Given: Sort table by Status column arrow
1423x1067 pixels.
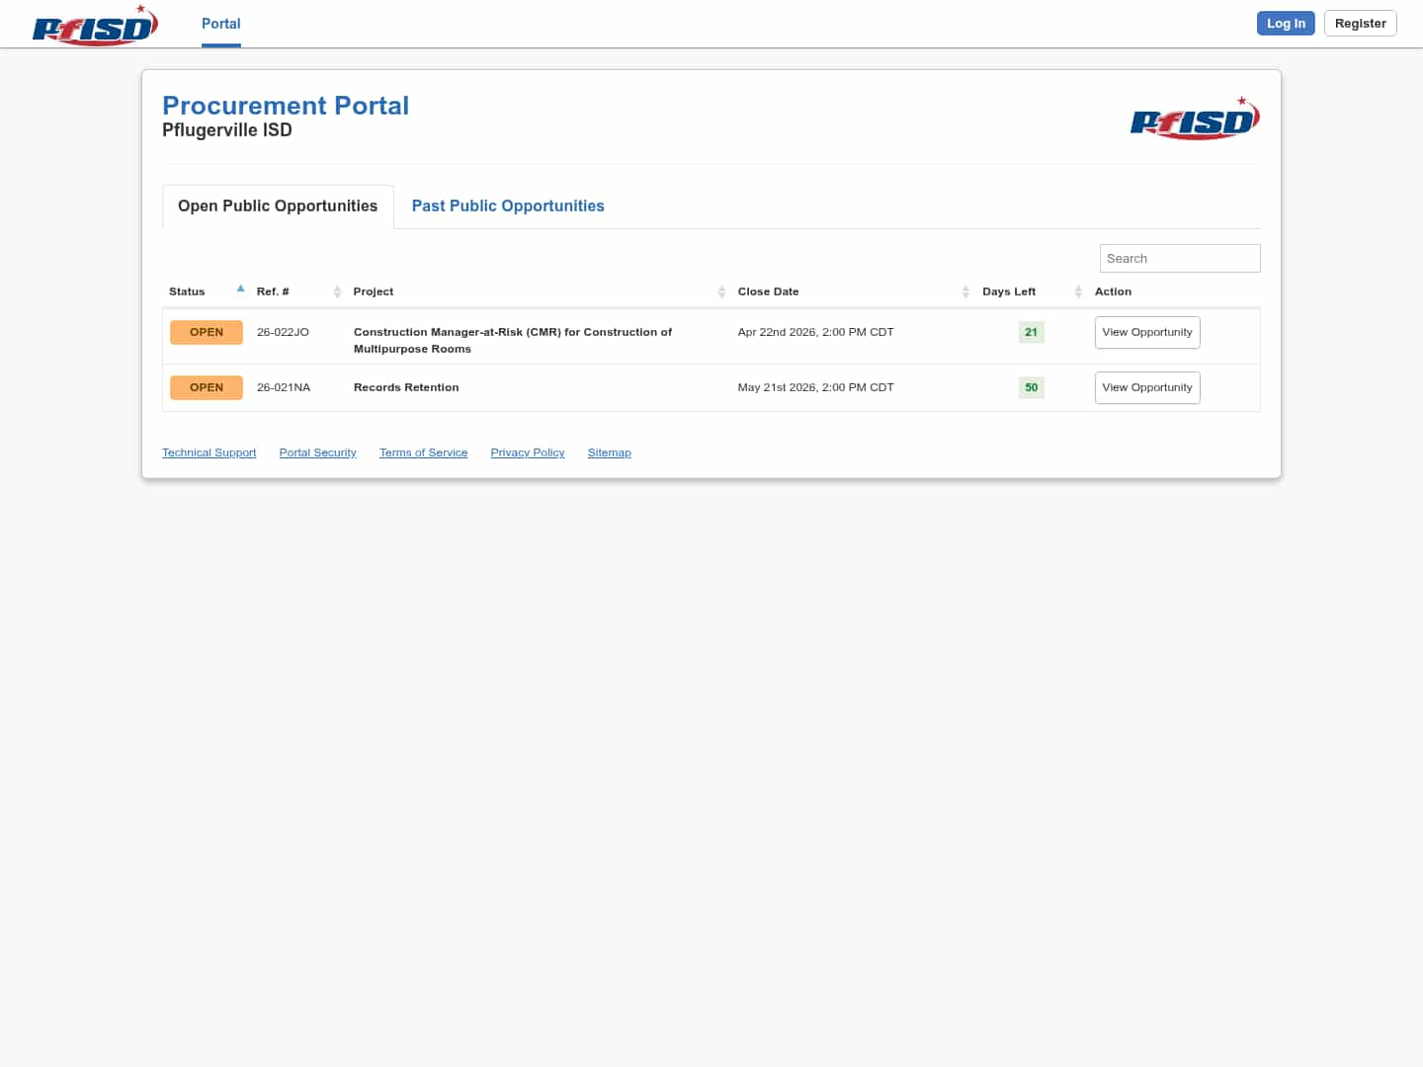Looking at the screenshot, I should point(240,289).
